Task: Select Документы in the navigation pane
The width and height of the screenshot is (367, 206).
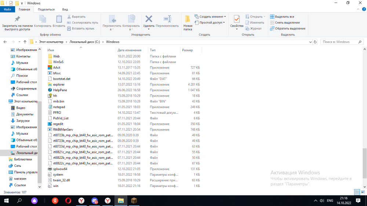Action: point(25,114)
